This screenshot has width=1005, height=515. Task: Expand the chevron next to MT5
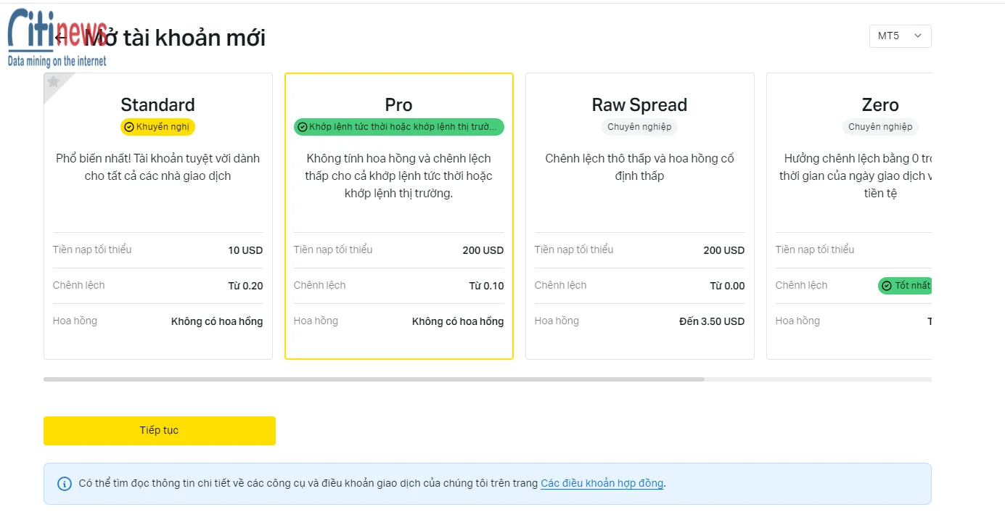[x=918, y=36]
